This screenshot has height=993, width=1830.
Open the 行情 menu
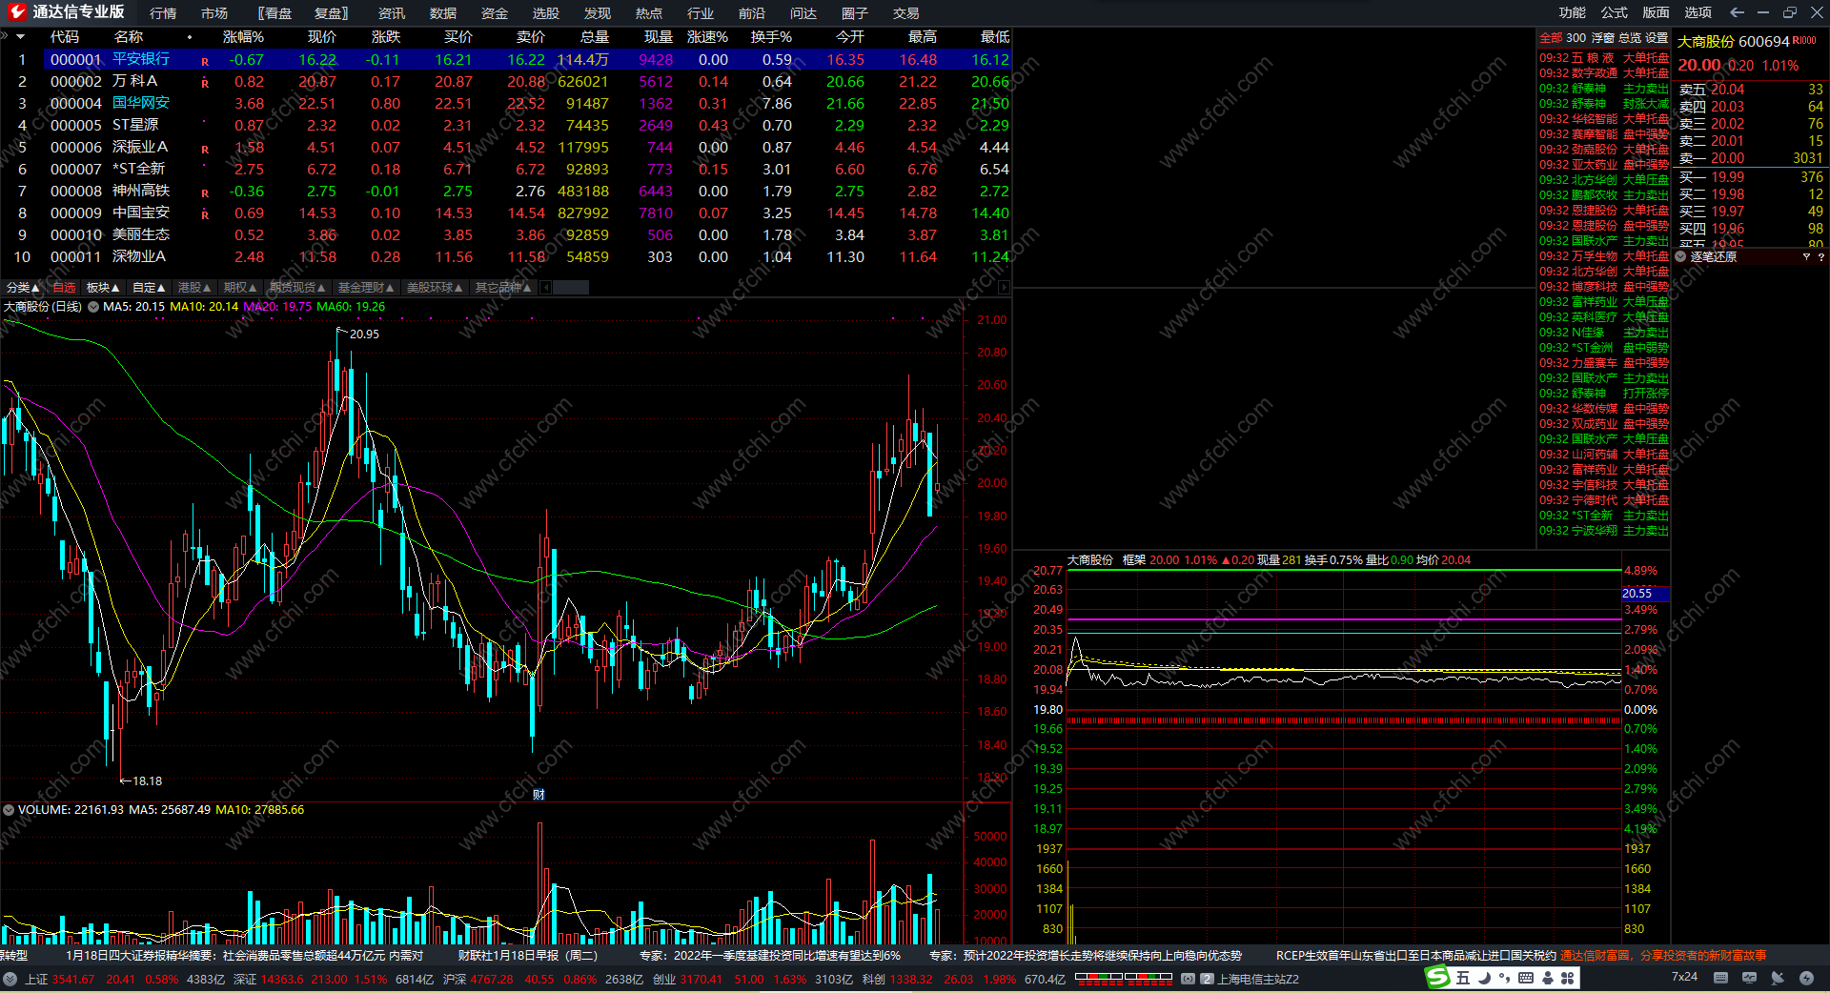coord(163,13)
